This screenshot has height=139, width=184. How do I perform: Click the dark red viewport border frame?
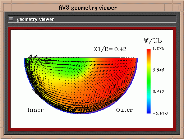92,29
